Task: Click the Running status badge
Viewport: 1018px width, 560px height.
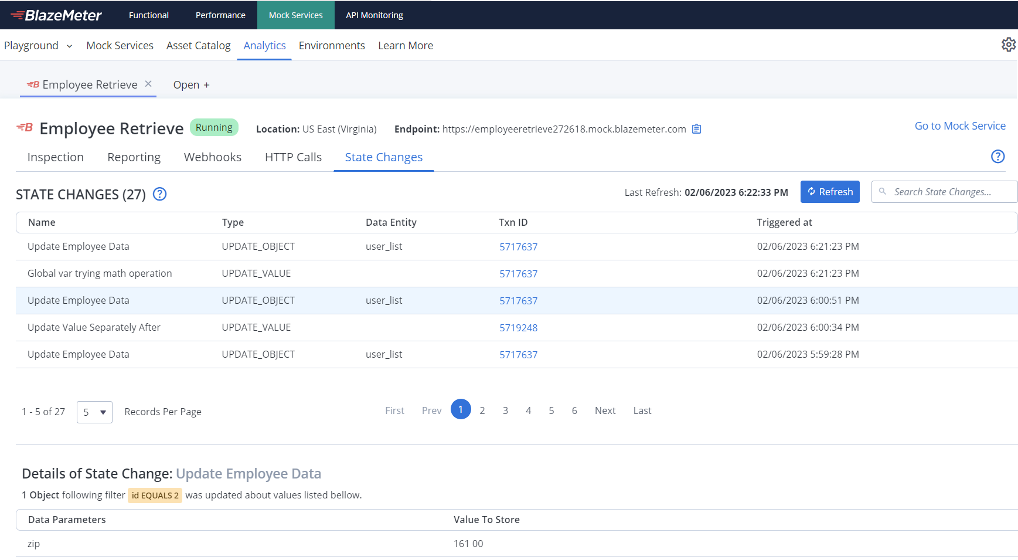Action: coord(214,127)
